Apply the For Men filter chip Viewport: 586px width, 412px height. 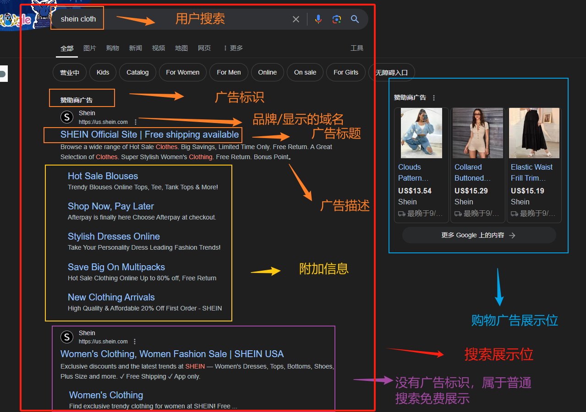(x=229, y=72)
